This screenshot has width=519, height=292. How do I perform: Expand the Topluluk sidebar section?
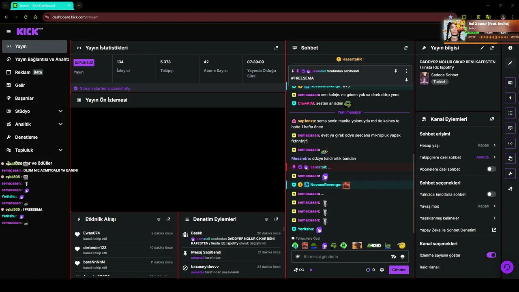pos(60,150)
